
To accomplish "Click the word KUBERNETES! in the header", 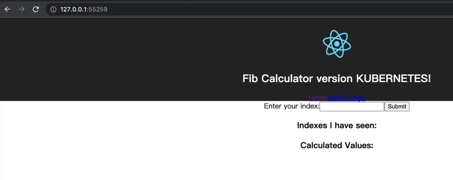I will [x=393, y=78].
